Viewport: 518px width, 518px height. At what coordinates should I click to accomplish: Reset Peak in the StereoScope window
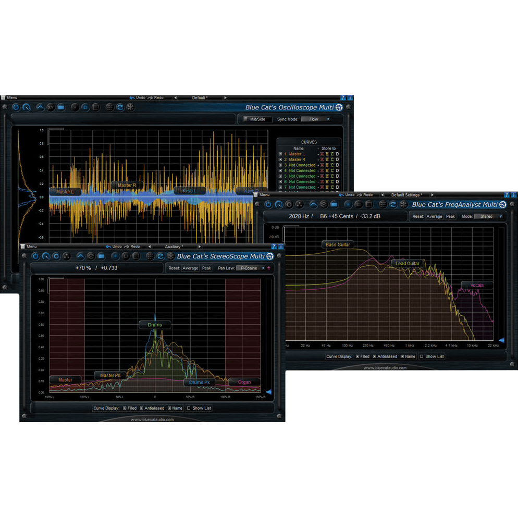pos(206,268)
